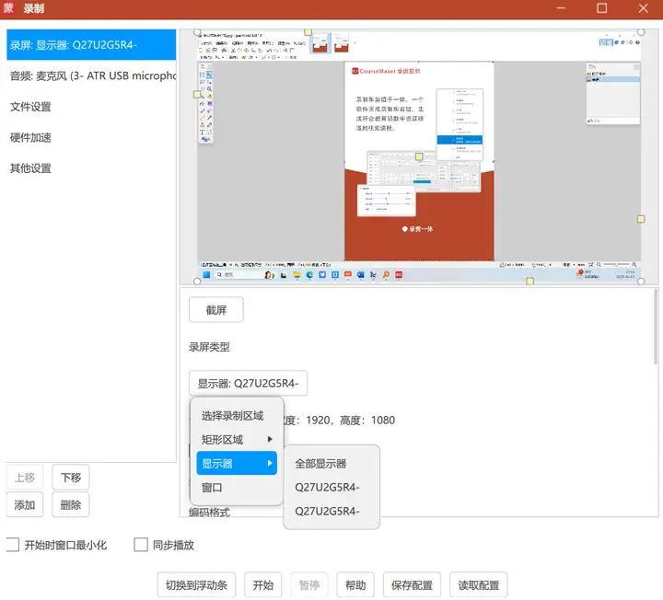Image resolution: width=663 pixels, height=600 pixels.
Task: Select 全部显示器 in the submenu
Action: [320, 464]
